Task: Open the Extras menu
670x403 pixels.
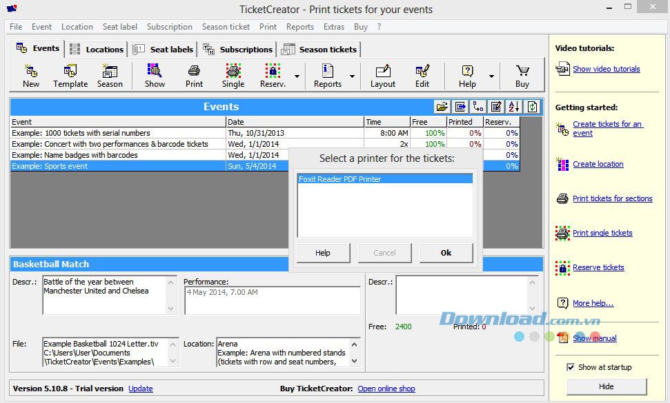Action: 334,27
